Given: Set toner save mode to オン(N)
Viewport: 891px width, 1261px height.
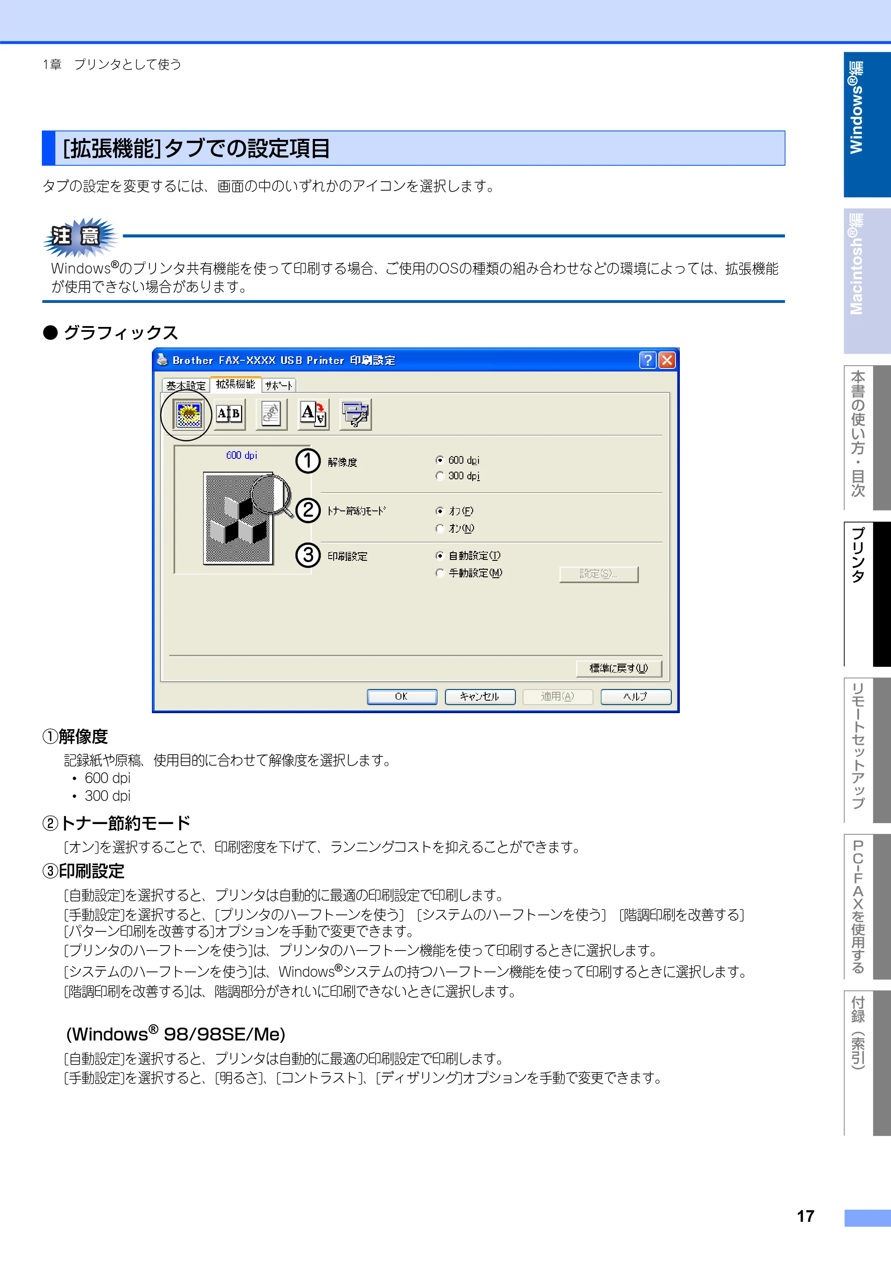Looking at the screenshot, I should click(x=439, y=528).
